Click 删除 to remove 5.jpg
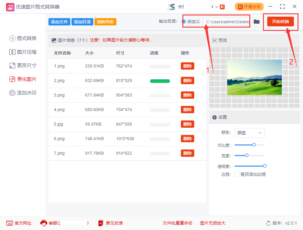Image resolution: width=303 pixels, height=230 pixels. 187,124
